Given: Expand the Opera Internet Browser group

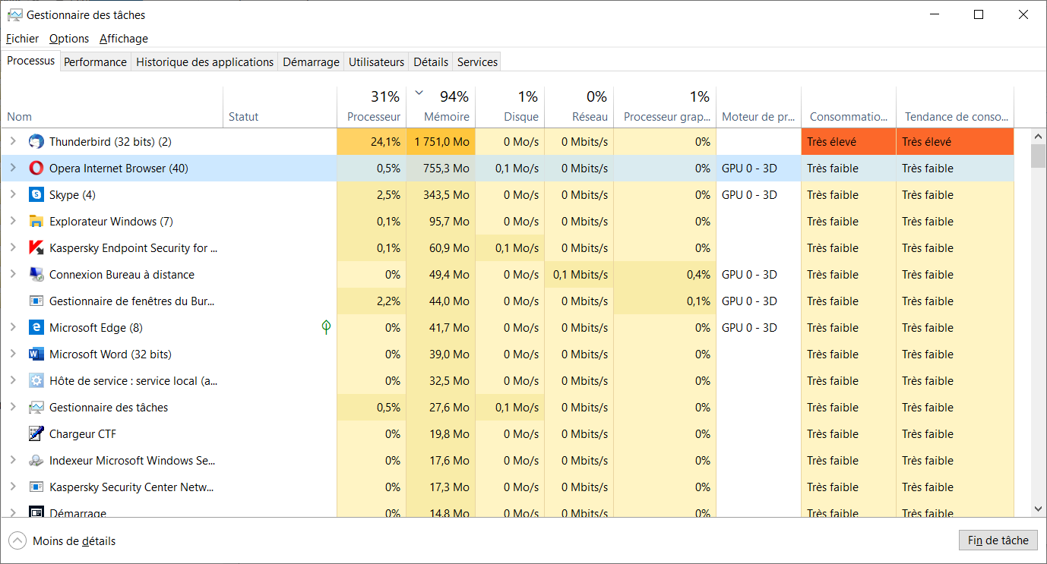Looking at the screenshot, I should click(x=12, y=168).
